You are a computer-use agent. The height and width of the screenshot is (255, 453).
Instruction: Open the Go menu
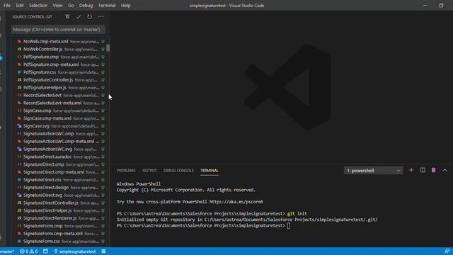click(x=71, y=6)
